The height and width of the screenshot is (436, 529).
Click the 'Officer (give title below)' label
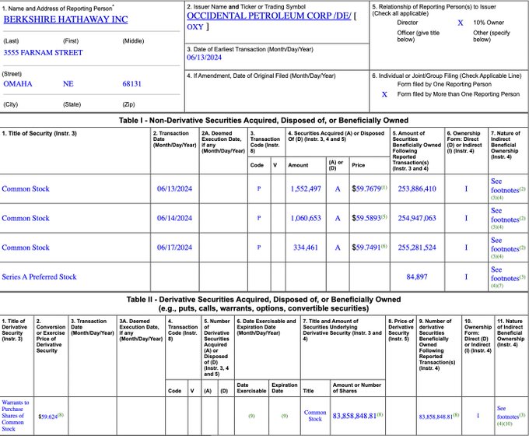419,36
